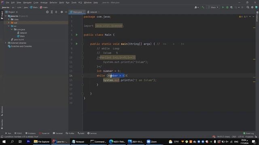Viewport: 259px width, 145px height.
Task: Open the Project view selector dropdown
Action: (x=11, y=12)
